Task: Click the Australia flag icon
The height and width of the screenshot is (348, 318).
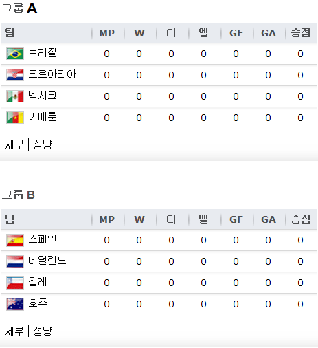Action: tap(15, 304)
